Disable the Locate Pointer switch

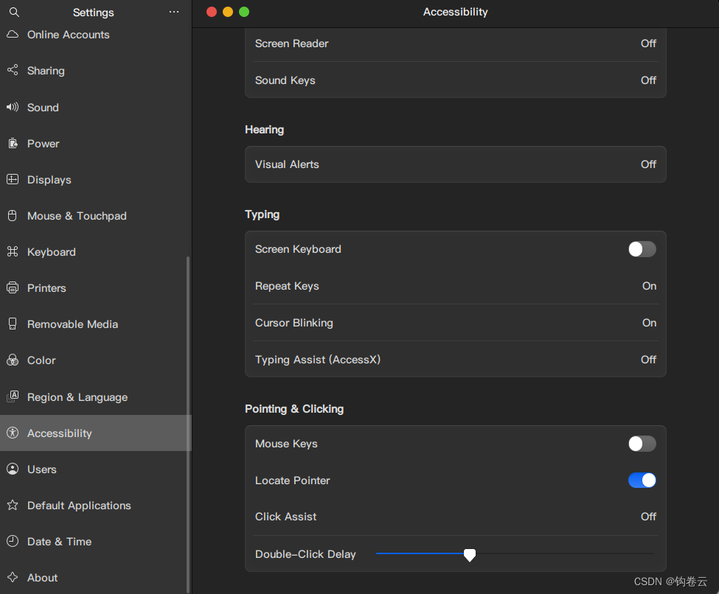[642, 481]
